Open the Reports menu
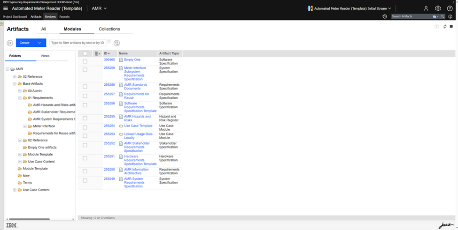The width and height of the screenshot is (458, 230). tap(64, 16)
